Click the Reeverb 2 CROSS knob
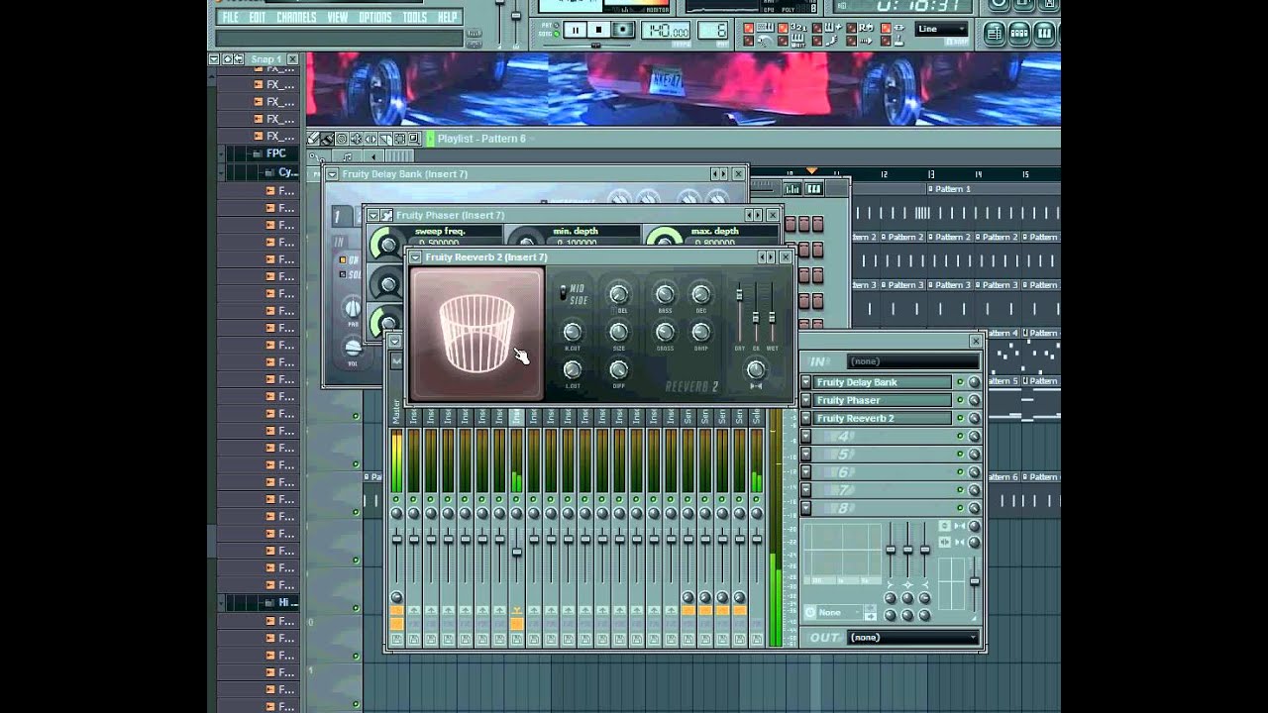 click(x=665, y=332)
